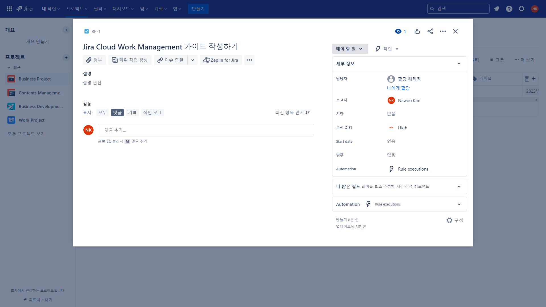This screenshot has height=307, width=546.
Task: Toggle the watch eye icon
Action: point(398,31)
